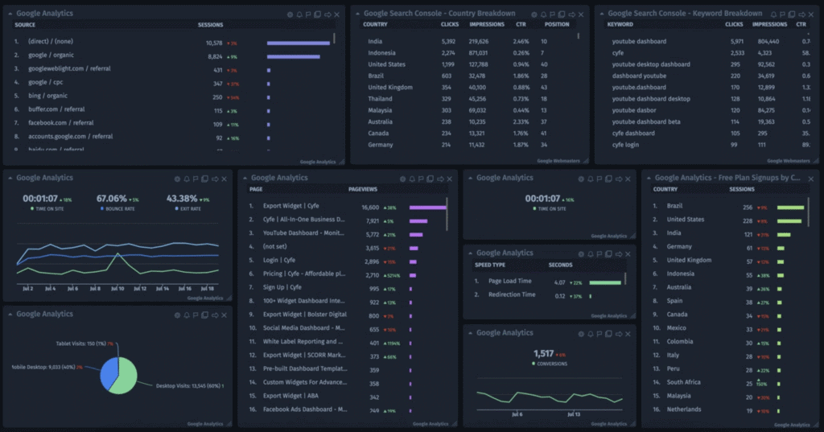
Task: Collapse the Keyword Breakdown widget via title triangle
Action: [602, 14]
